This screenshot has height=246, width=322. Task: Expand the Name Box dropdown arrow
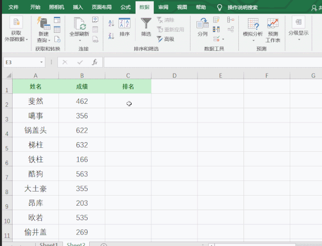tap(41, 63)
